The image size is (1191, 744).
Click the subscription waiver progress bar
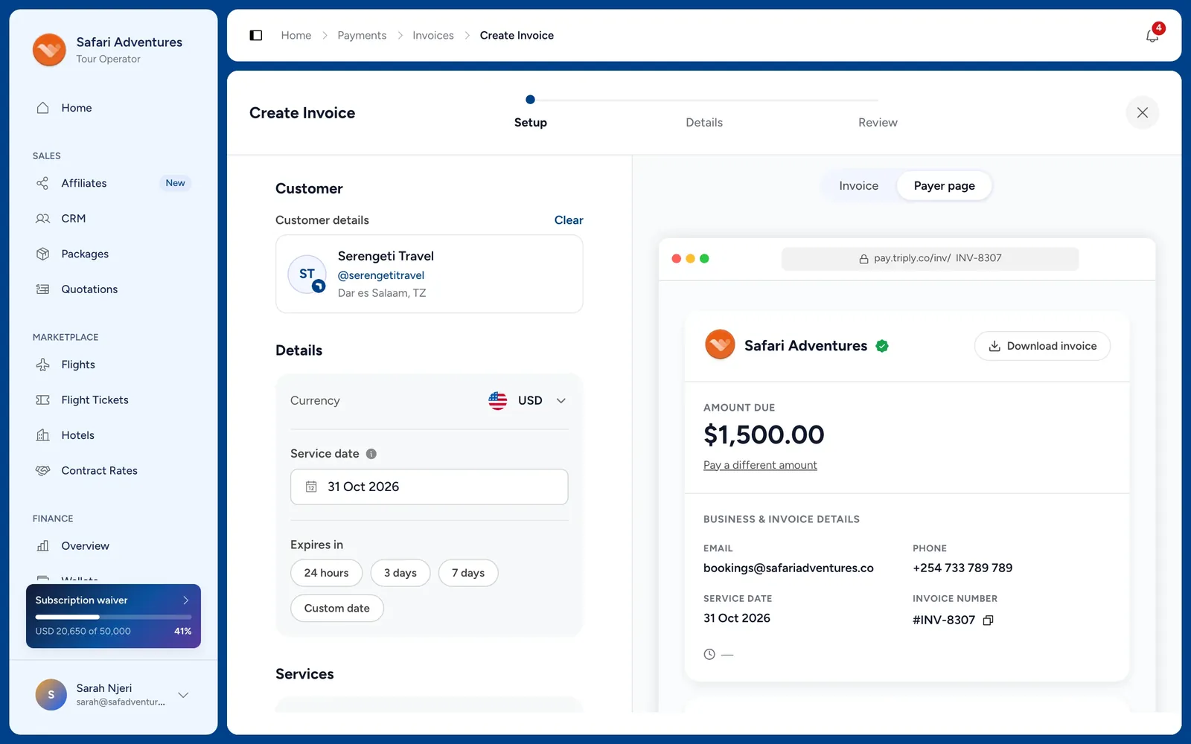(113, 617)
